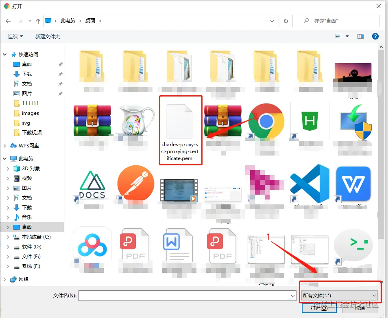Expand the address bar history dropdown

click(272, 21)
